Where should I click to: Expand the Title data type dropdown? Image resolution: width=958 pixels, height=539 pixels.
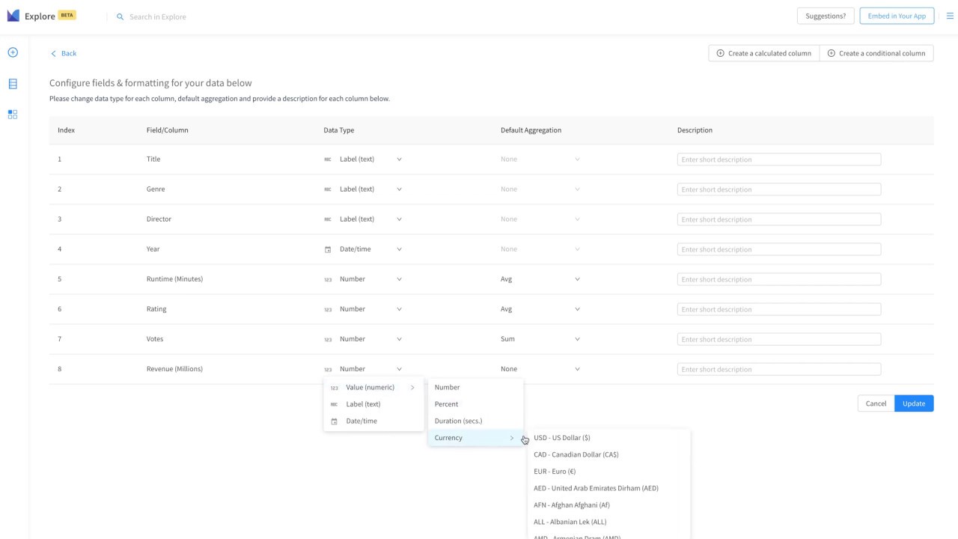(x=399, y=159)
